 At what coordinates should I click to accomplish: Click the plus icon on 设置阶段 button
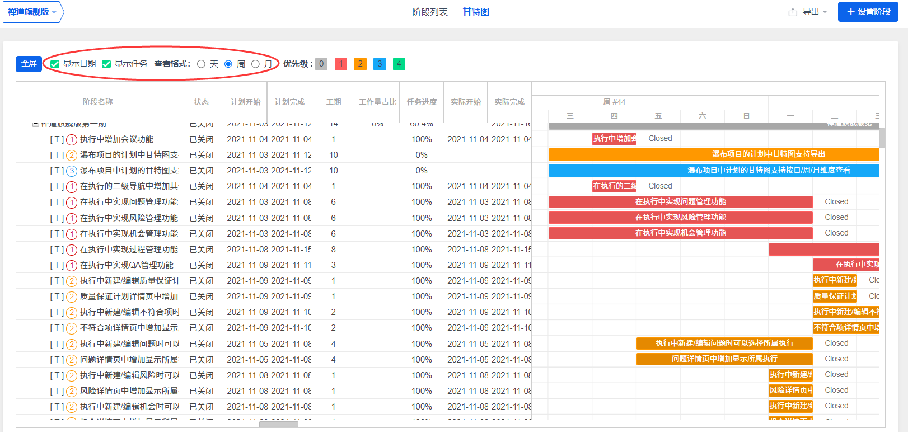click(850, 12)
